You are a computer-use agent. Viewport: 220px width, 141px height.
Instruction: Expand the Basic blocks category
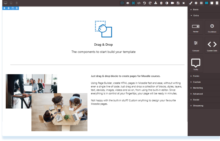pos(204,10)
